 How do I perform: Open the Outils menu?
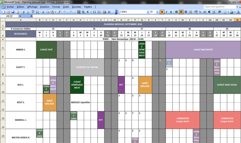click(x=66, y=7)
